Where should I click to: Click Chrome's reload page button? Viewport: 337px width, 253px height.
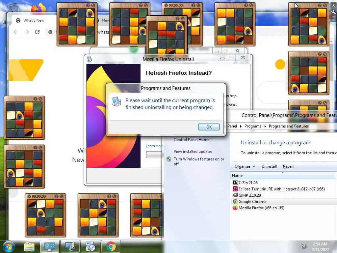pyautogui.click(x=37, y=32)
